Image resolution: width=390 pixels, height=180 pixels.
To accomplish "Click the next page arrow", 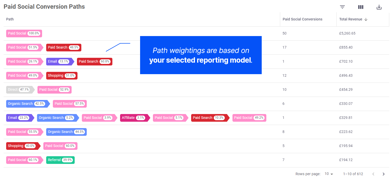I will (x=384, y=174).
